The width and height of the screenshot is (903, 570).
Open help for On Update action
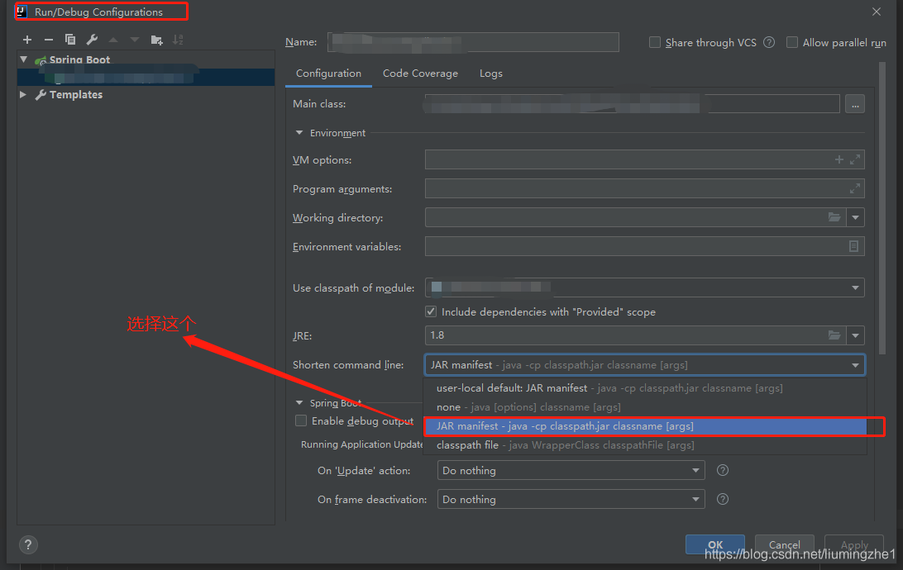click(x=723, y=471)
